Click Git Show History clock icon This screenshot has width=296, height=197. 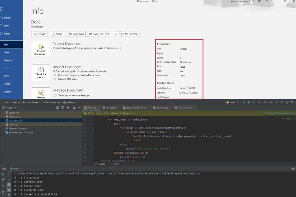tap(287, 102)
